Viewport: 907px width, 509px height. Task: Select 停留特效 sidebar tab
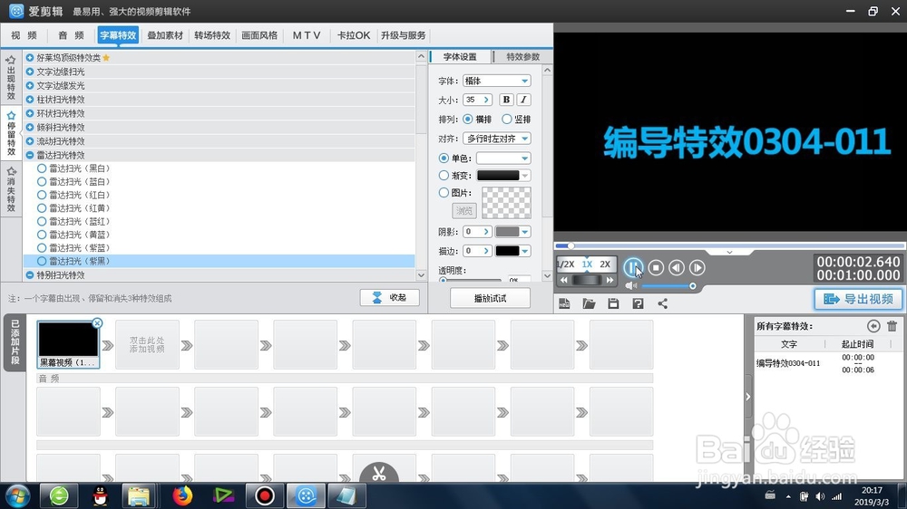tap(11, 133)
